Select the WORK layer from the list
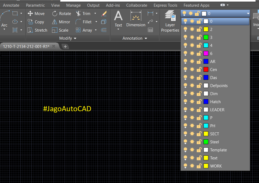Viewport: 259px width, 183px height. [216, 166]
